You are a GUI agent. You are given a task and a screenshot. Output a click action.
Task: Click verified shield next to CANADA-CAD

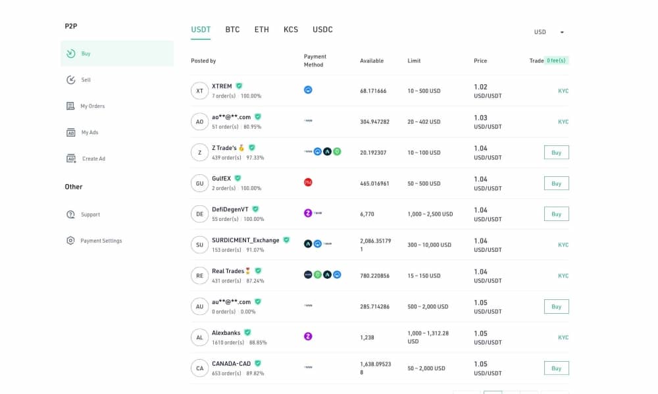tap(258, 363)
